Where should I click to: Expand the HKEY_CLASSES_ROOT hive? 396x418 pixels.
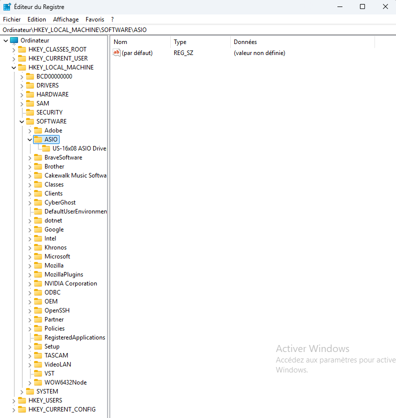(14, 49)
